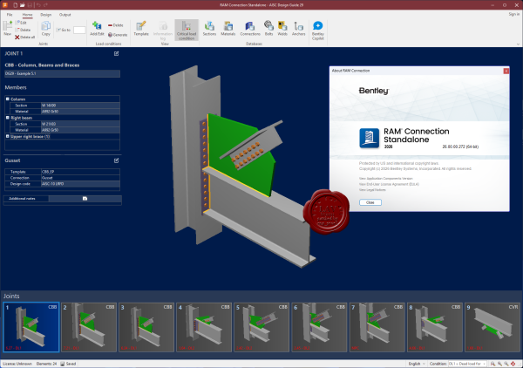The image size is (523, 368).
Task: Select the Right beam Material value cell
Action: [x=80, y=130]
